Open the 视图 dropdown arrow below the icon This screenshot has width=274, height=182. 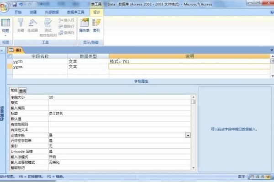coord(5,35)
